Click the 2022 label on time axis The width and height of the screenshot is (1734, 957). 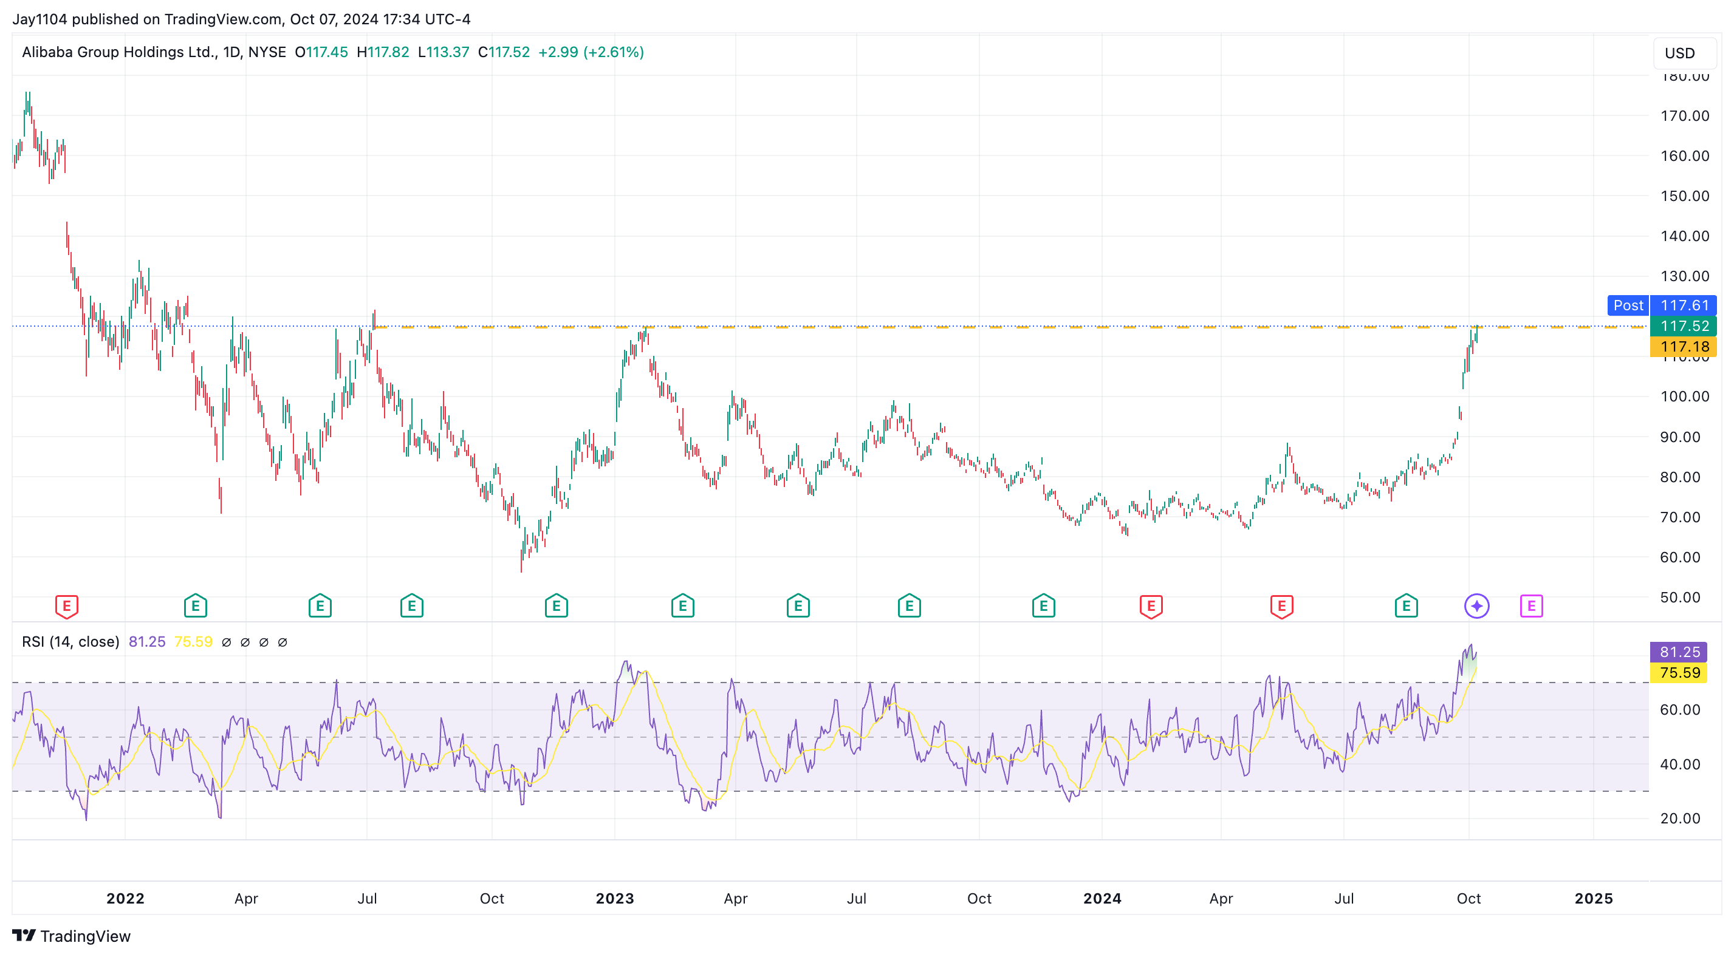(x=125, y=899)
